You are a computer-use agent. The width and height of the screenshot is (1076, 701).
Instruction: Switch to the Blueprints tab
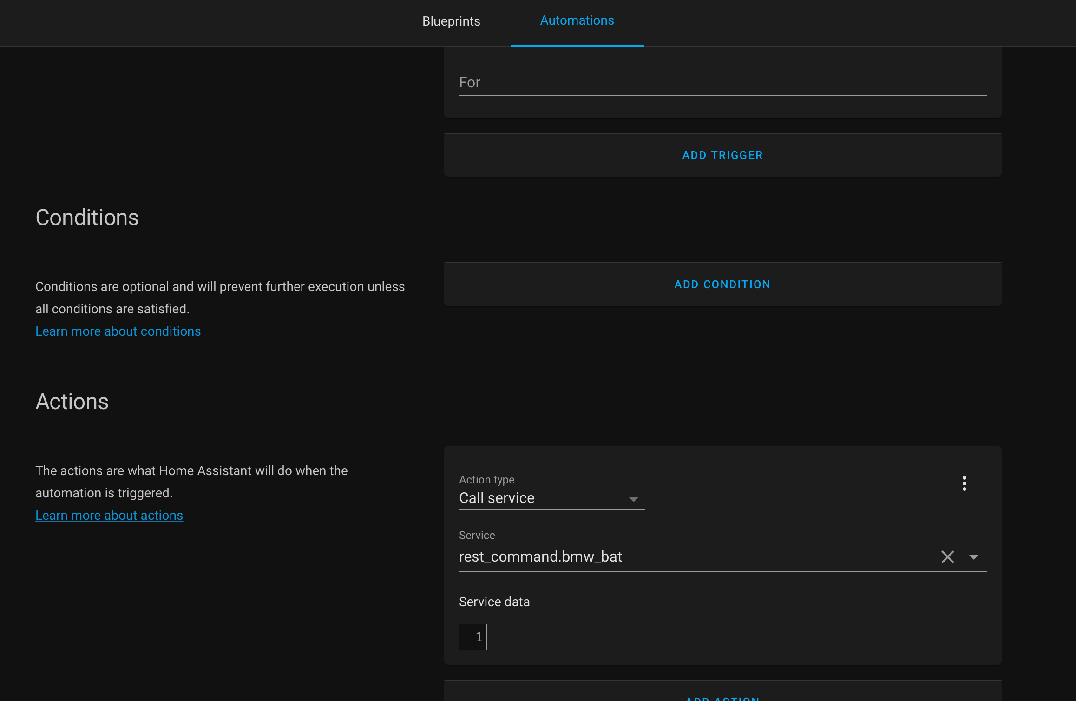point(451,21)
